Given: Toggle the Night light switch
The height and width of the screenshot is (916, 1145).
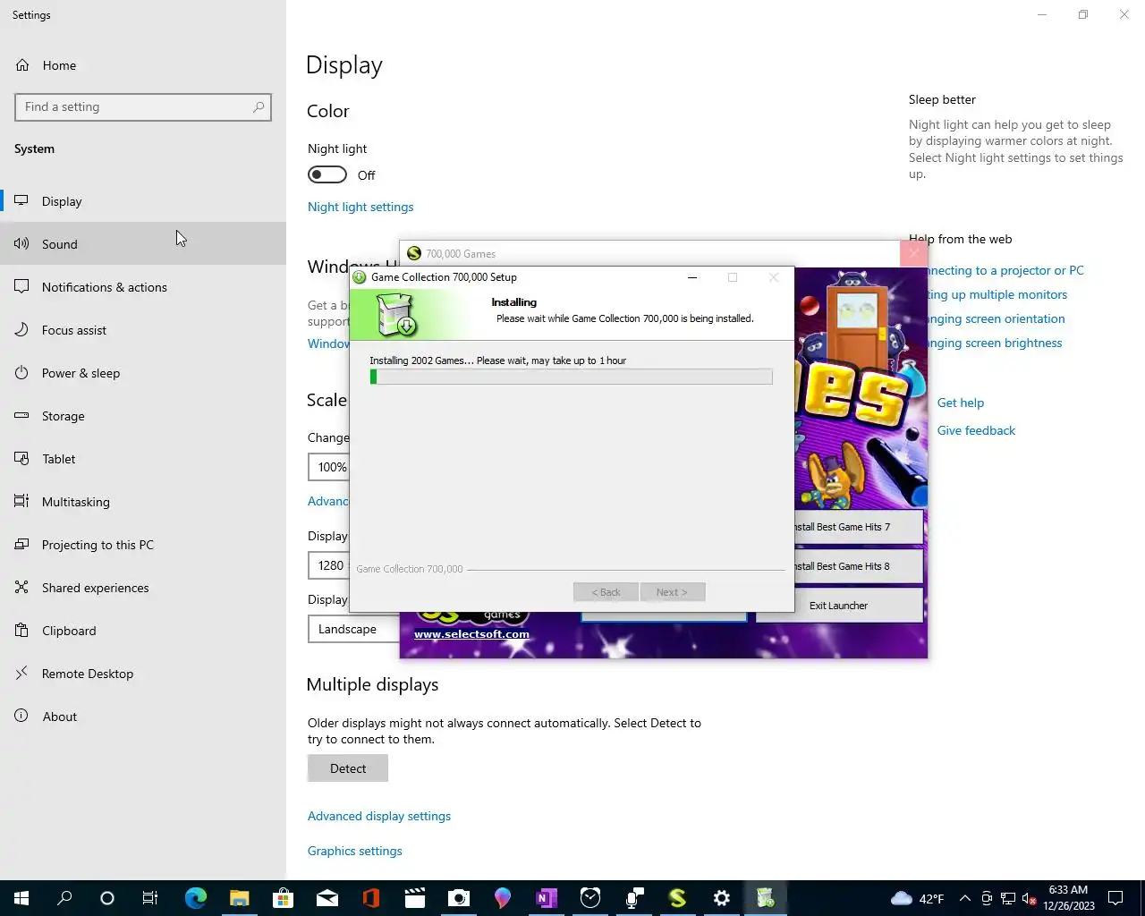Looking at the screenshot, I should [x=327, y=174].
